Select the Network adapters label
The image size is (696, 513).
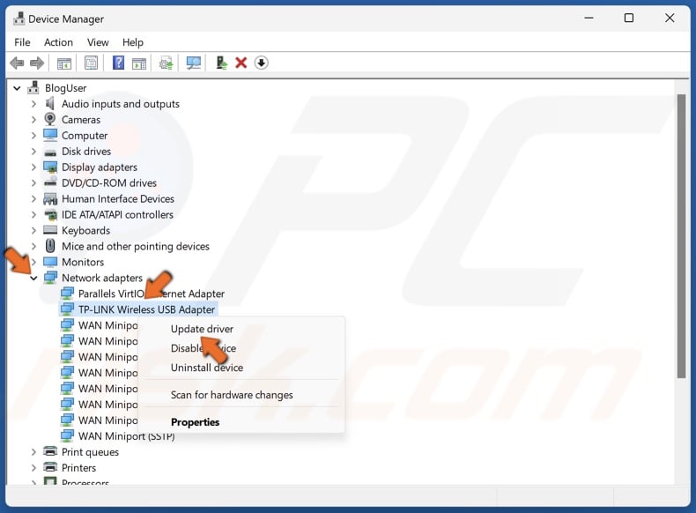click(x=102, y=278)
